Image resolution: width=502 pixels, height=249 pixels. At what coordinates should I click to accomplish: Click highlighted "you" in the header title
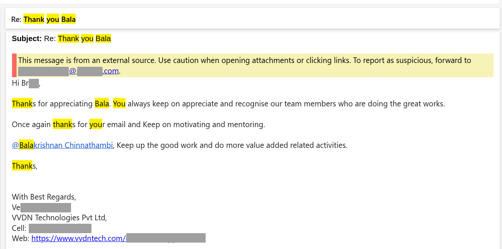point(53,20)
